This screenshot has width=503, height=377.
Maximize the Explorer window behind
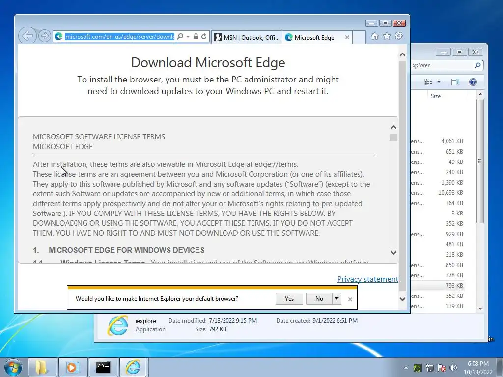click(459, 52)
